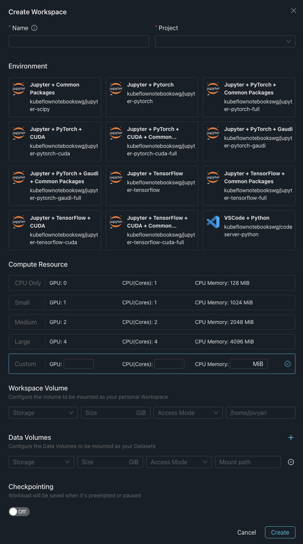Expand the Workspace Volume Storage dropdown

pyautogui.click(x=43, y=413)
